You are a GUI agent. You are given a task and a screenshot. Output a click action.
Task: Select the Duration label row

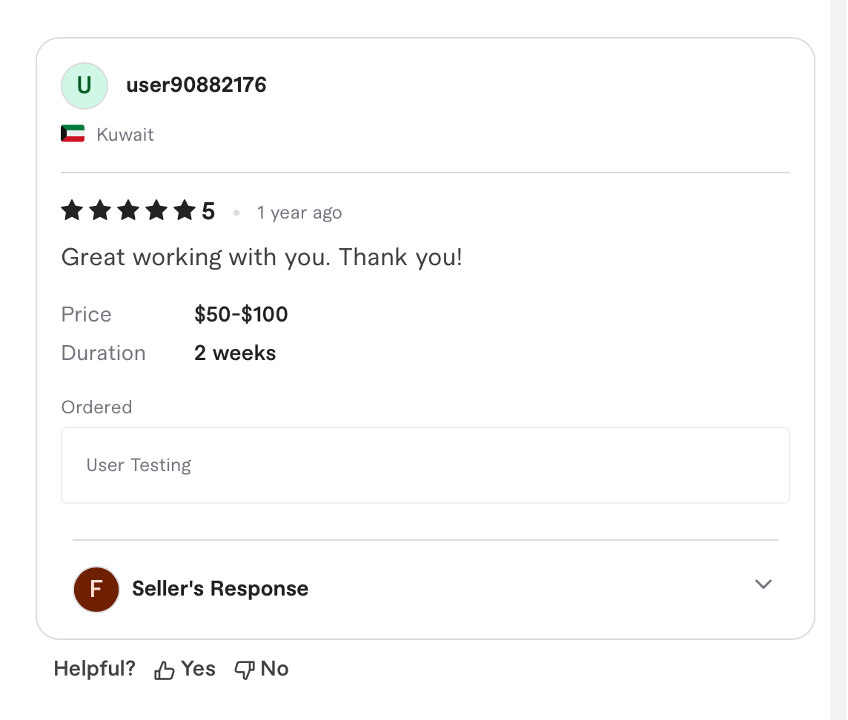coord(103,353)
